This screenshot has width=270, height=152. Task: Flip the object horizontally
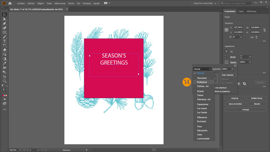point(252,37)
